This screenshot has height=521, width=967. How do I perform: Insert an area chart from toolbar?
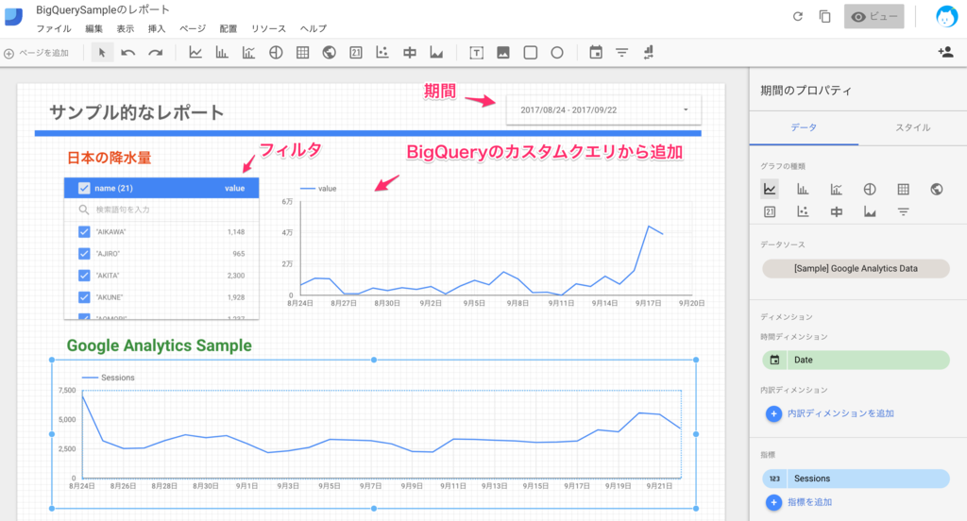[436, 53]
